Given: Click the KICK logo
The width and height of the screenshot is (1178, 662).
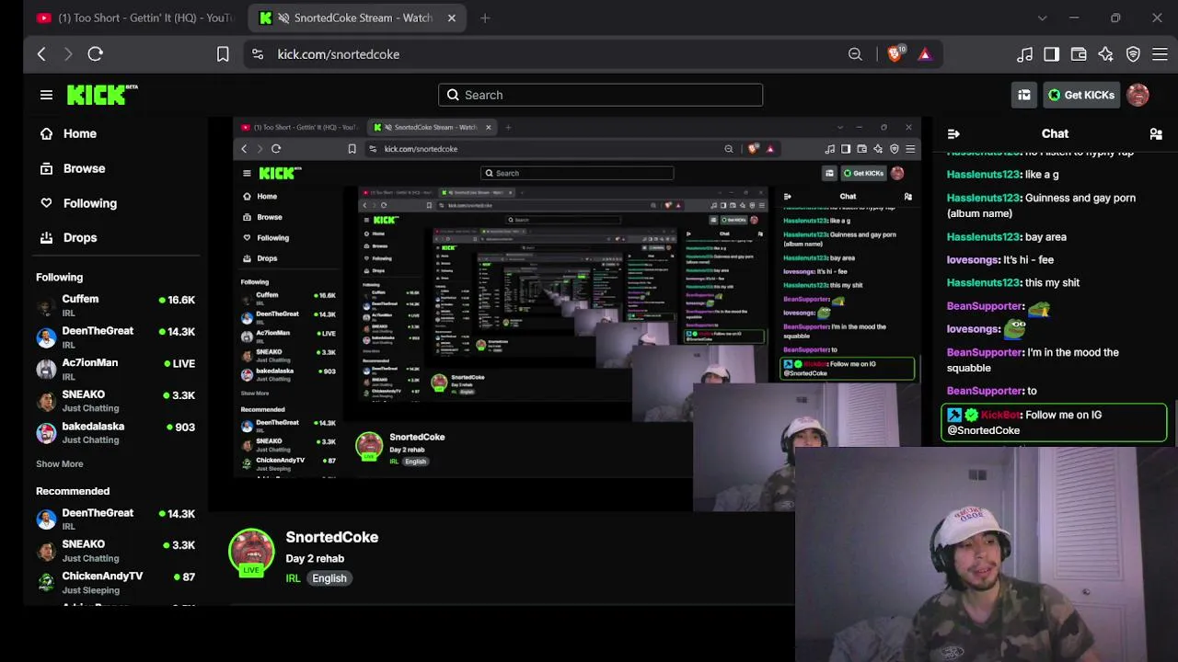Looking at the screenshot, I should tap(101, 95).
